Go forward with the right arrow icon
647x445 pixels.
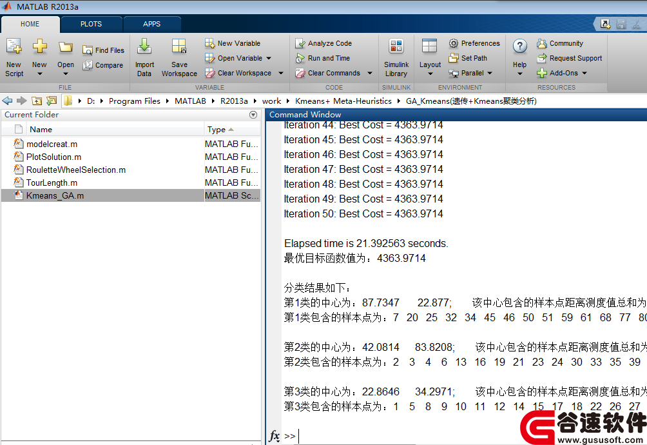(21, 101)
